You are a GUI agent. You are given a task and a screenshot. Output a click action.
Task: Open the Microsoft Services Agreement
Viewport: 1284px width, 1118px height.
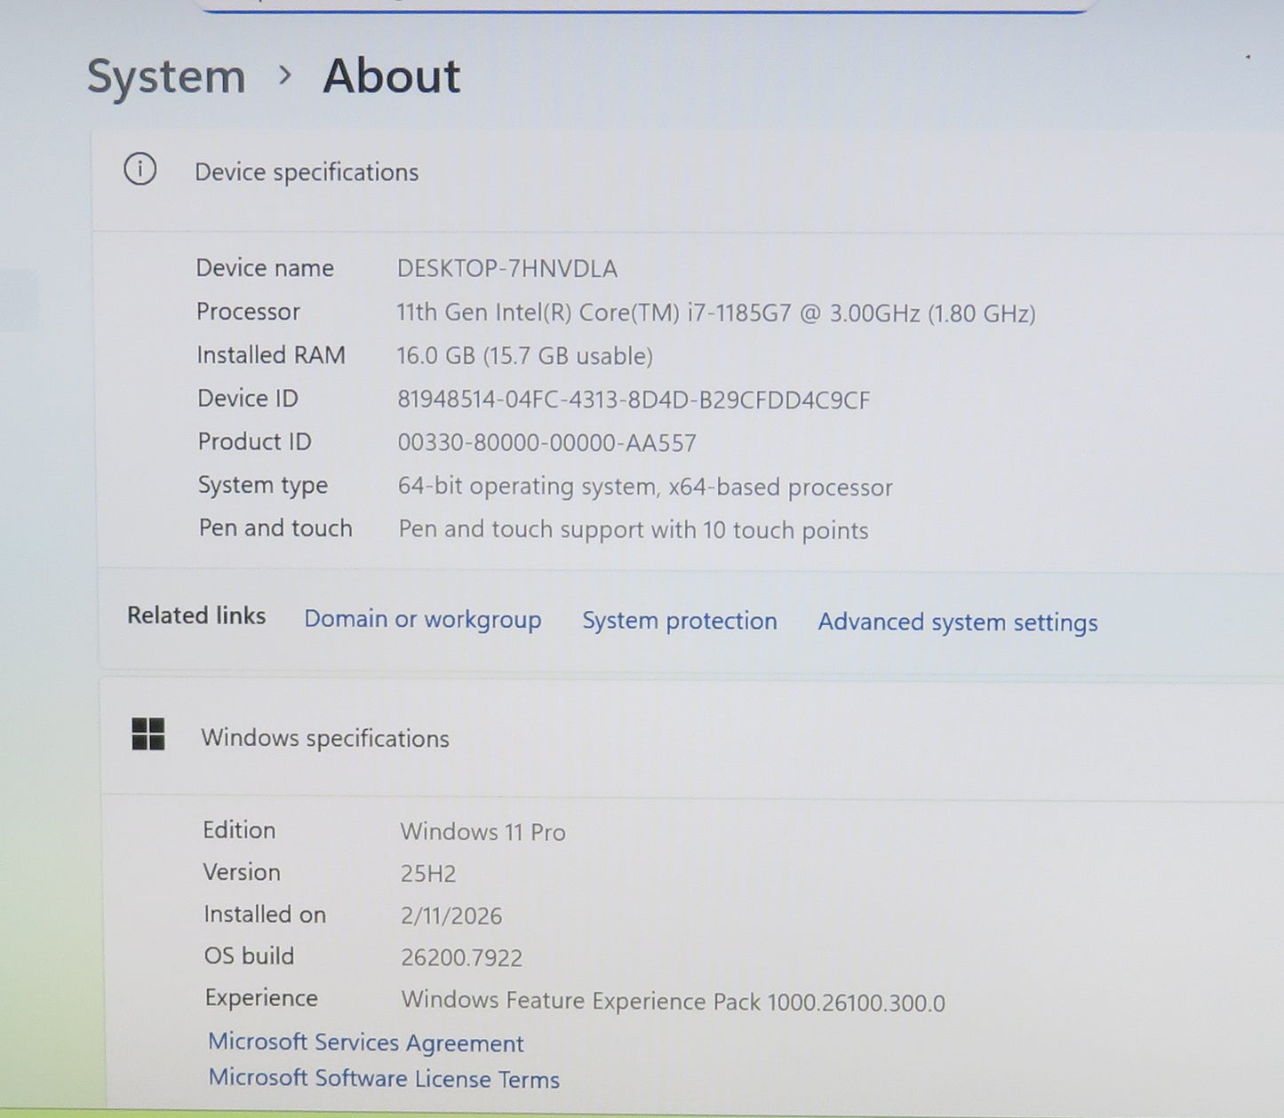pyautogui.click(x=366, y=1043)
